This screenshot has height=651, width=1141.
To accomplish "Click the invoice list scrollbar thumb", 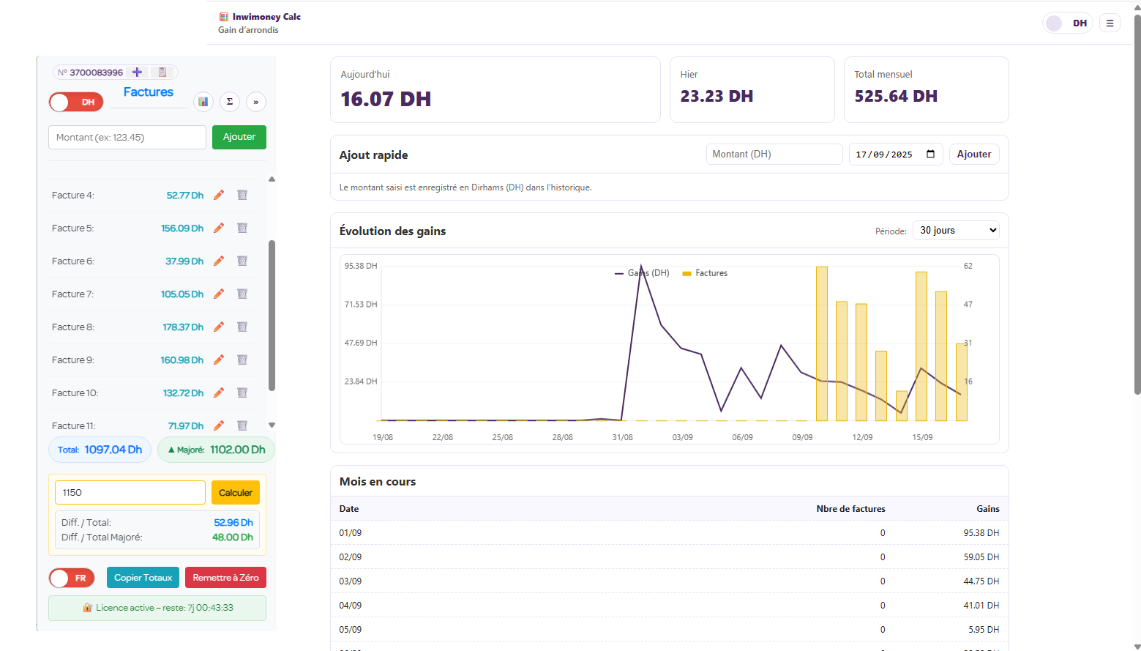I will [x=272, y=315].
